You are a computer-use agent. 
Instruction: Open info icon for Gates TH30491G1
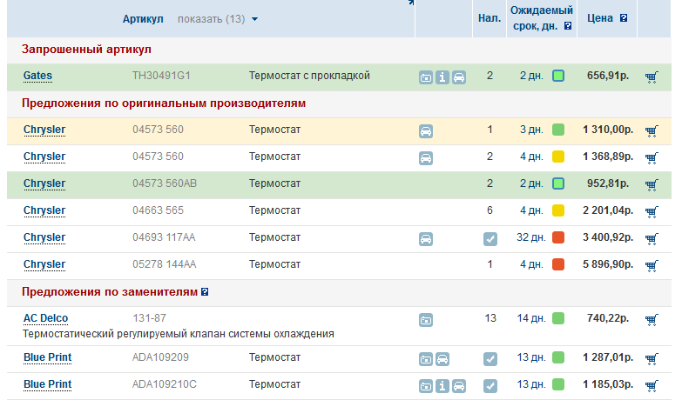tap(442, 77)
